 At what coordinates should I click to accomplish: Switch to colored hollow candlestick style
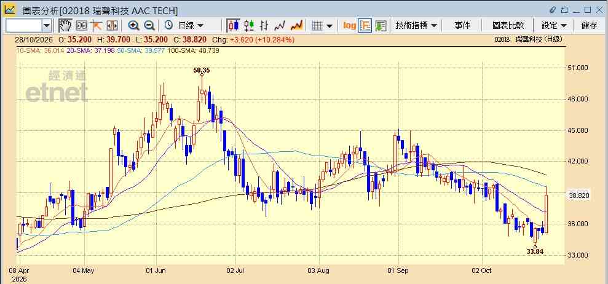click(x=249, y=26)
